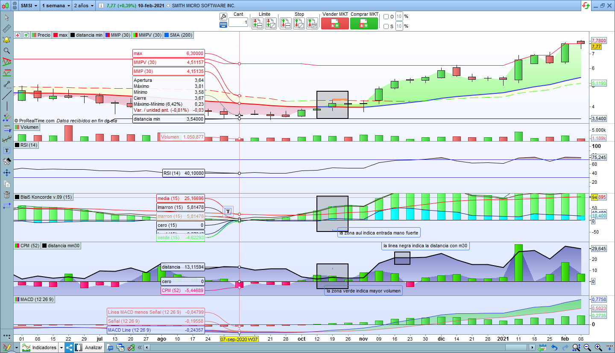
Task: Click the zoom in magnifier in bottom bar
Action: tap(598, 347)
